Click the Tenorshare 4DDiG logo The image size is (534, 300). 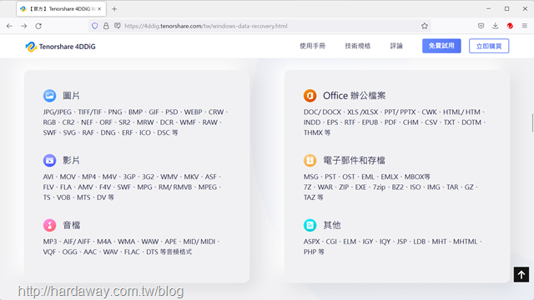click(61, 47)
